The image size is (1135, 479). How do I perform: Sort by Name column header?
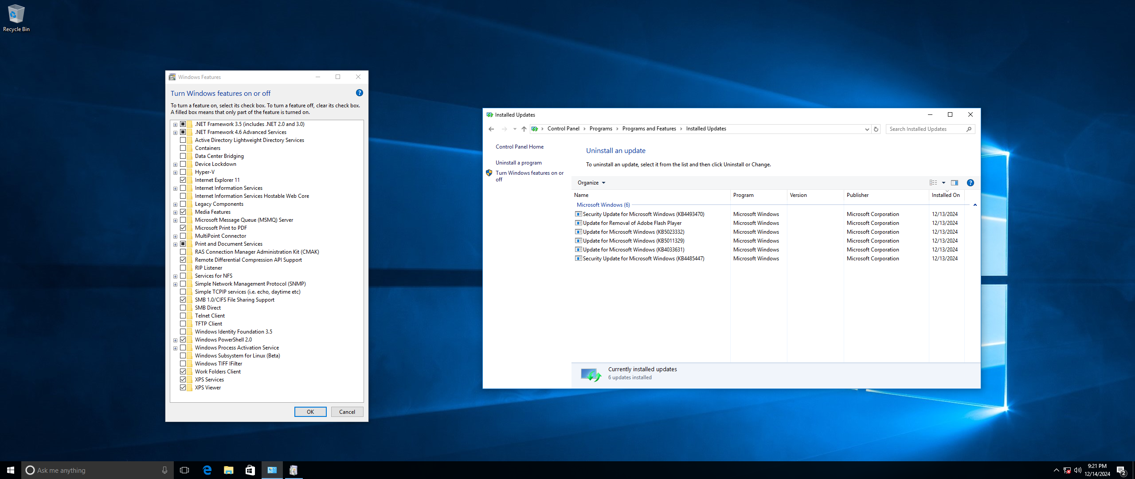pyautogui.click(x=651, y=195)
